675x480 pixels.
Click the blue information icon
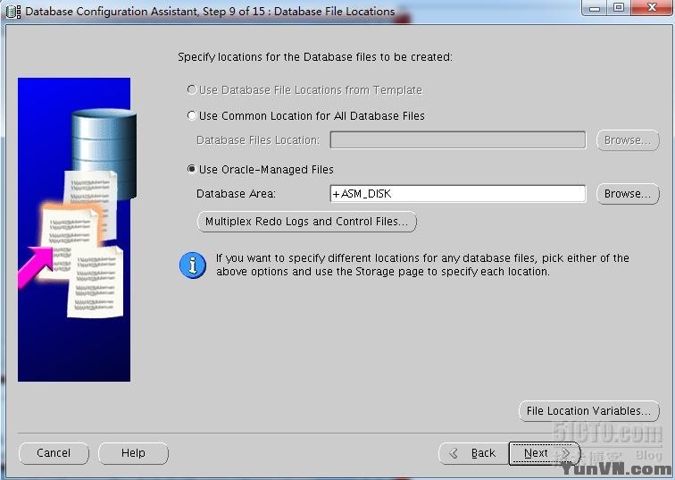tap(193, 265)
